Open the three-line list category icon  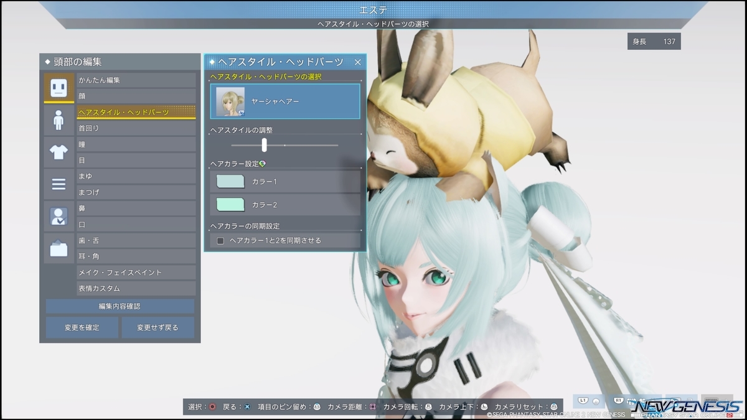tap(59, 184)
